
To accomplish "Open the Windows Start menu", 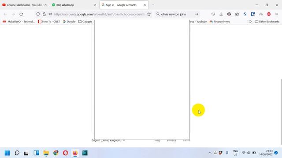I will 7,153.
